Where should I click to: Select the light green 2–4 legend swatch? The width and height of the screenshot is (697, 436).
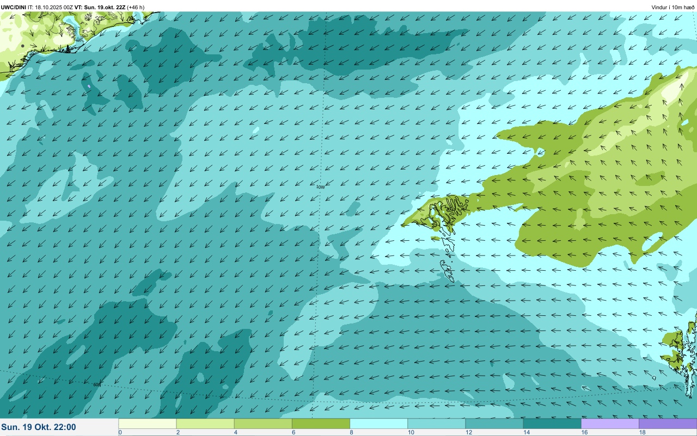point(205,423)
